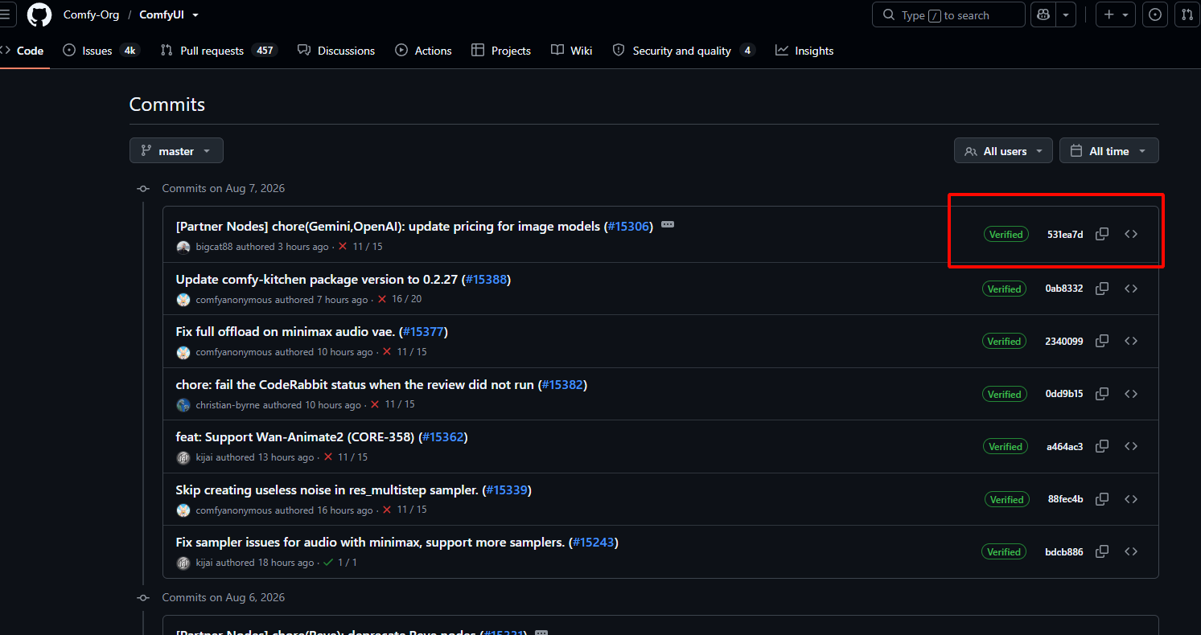
Task: Open the All time date filter
Action: click(1108, 151)
